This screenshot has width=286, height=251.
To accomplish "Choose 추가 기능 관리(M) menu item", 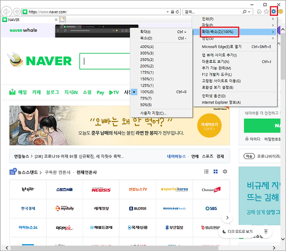I will 235,68.
